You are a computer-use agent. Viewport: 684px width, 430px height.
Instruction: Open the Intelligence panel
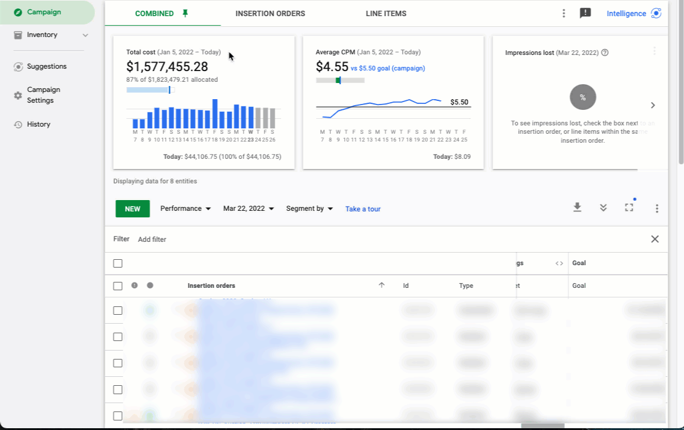coord(626,13)
